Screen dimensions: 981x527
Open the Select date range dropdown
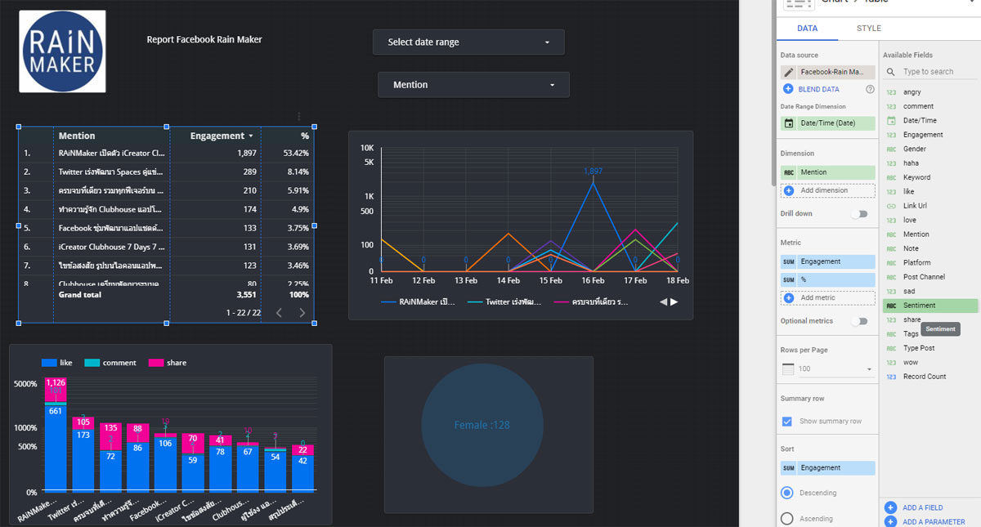468,42
